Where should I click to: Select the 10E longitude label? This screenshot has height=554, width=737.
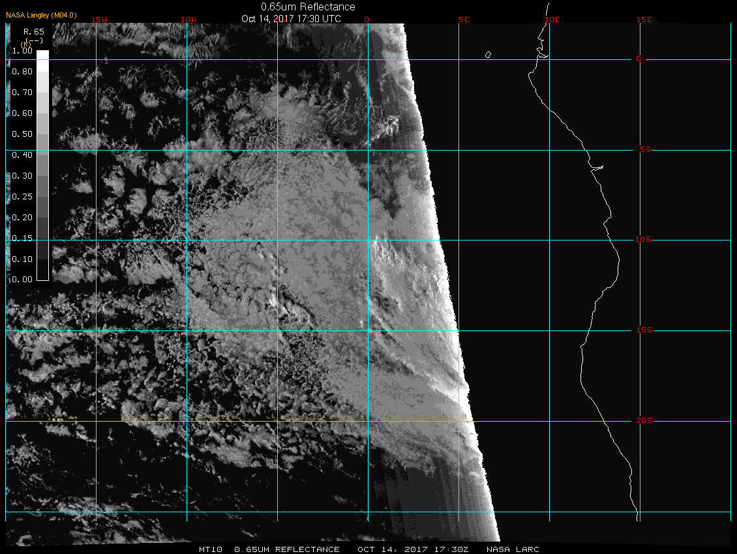(x=552, y=20)
